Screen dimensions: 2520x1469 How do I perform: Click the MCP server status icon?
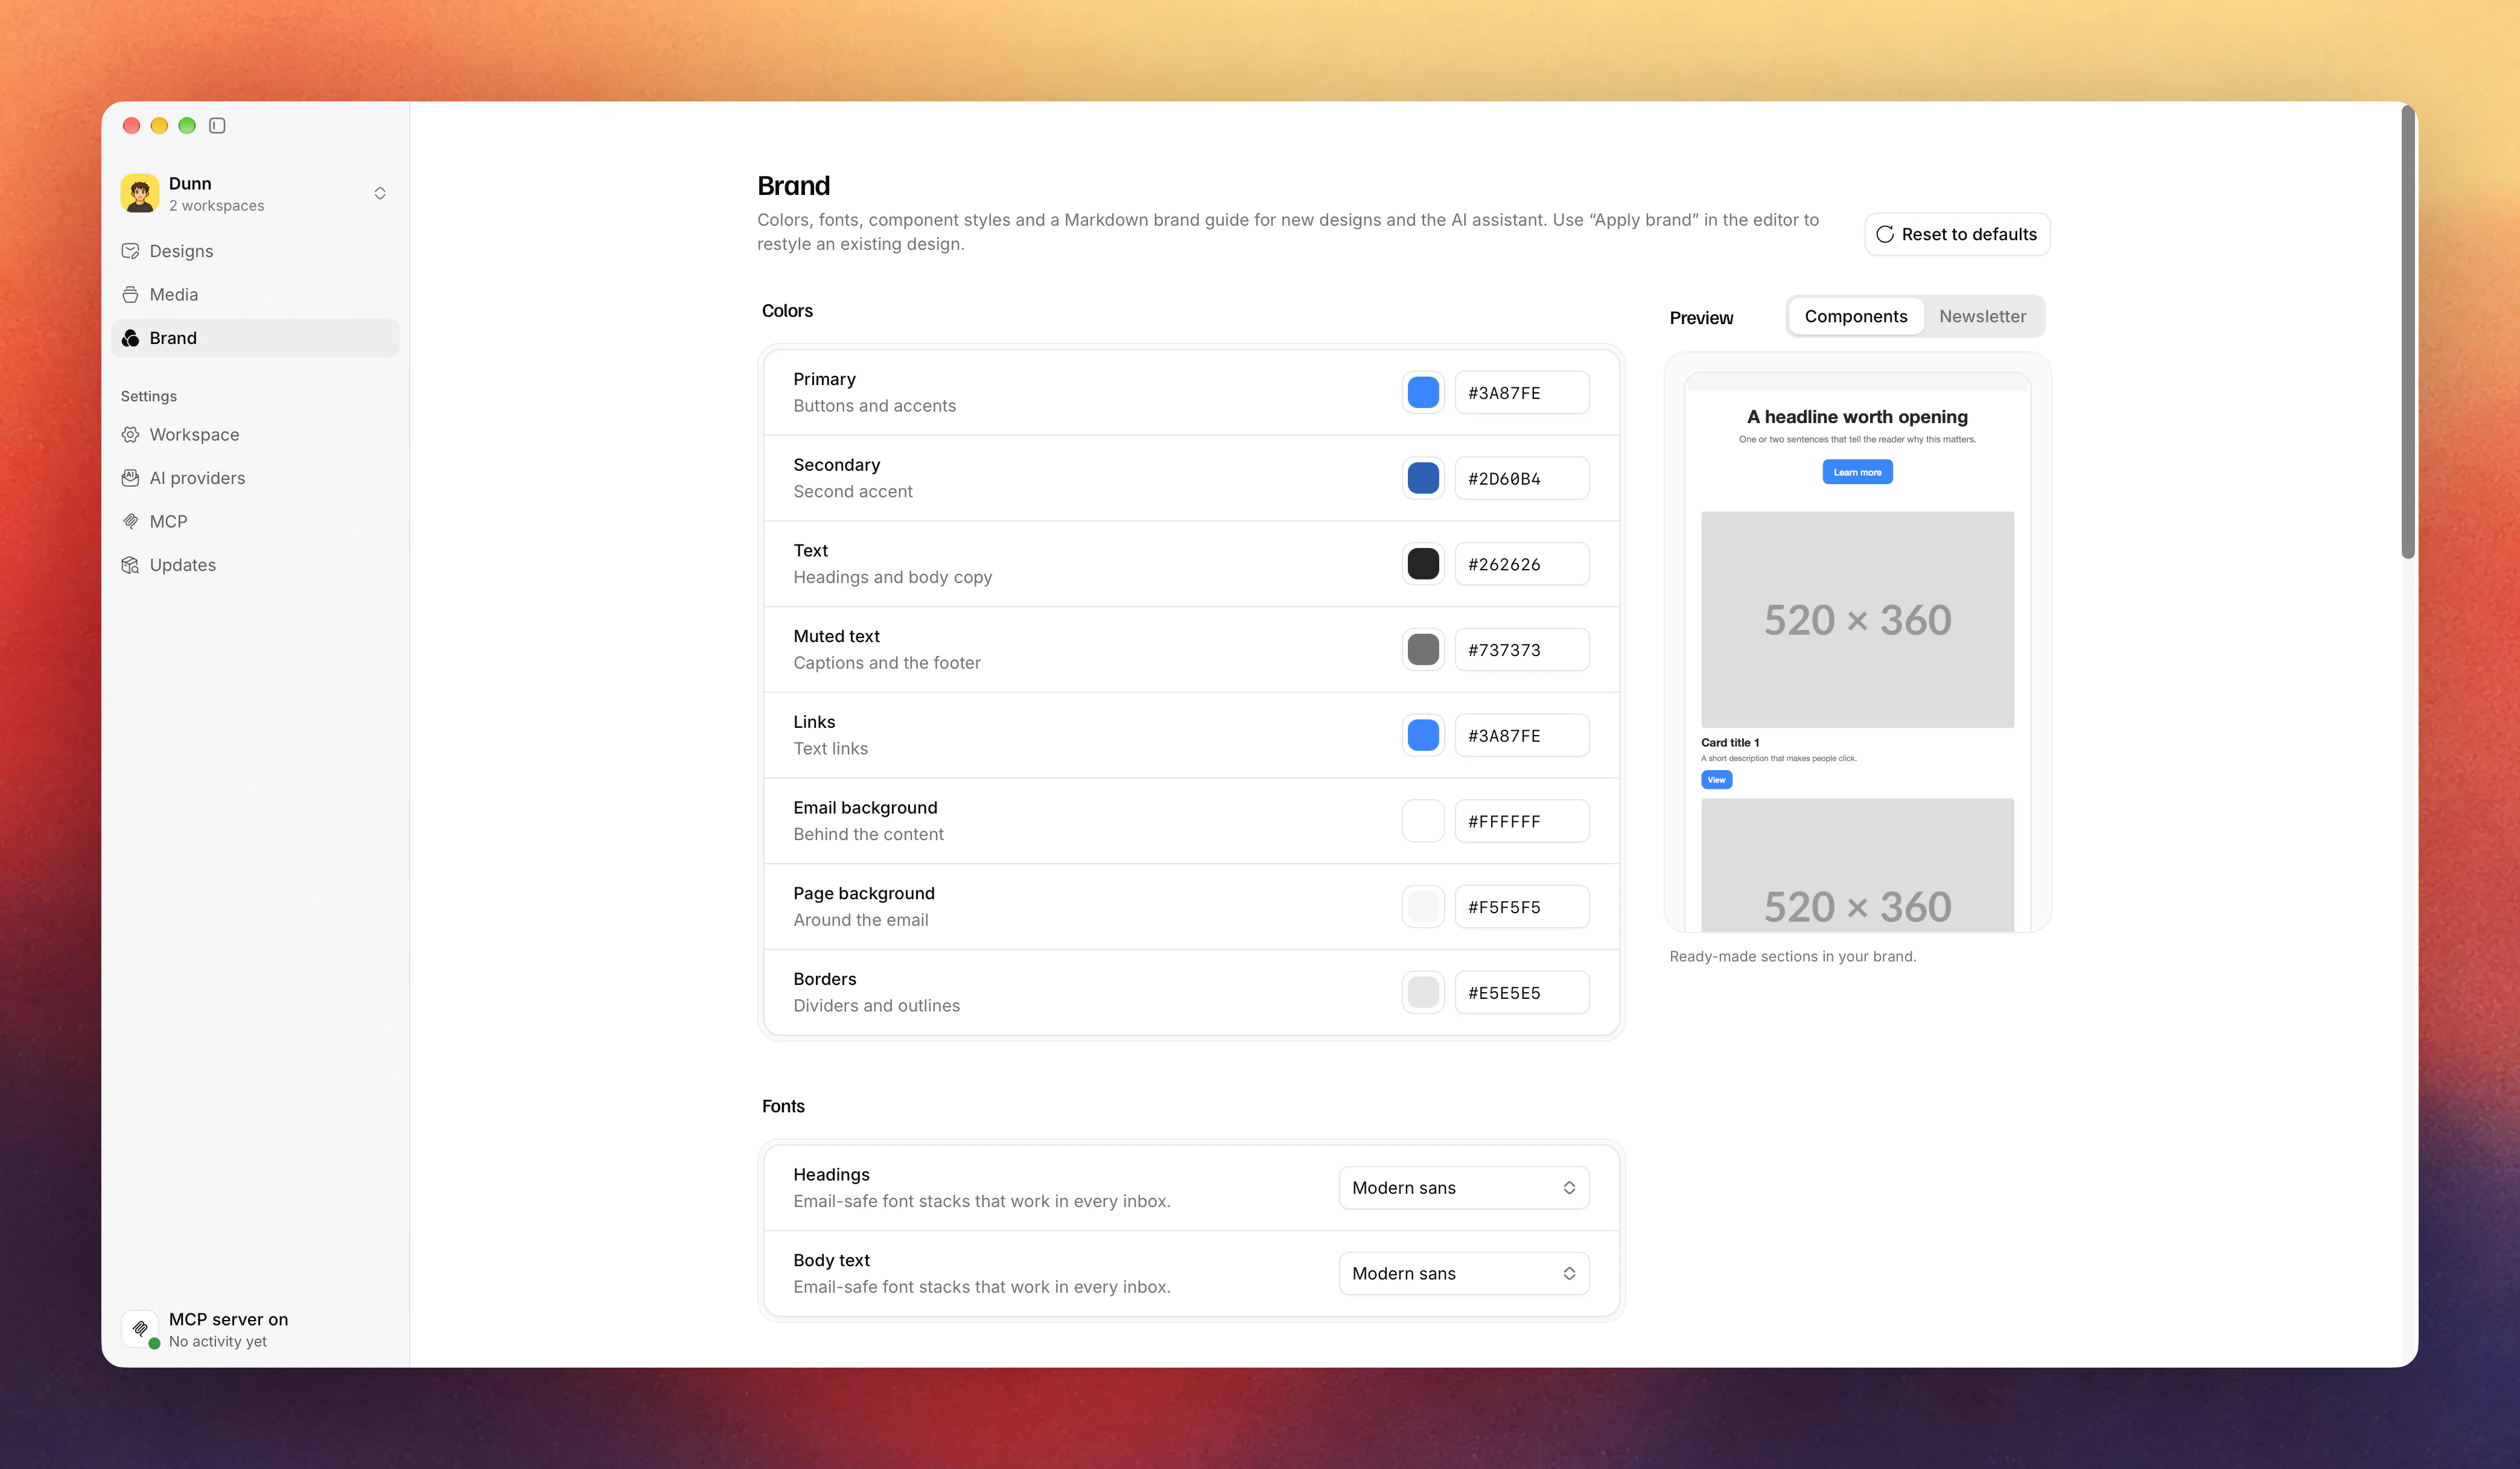(140, 1329)
